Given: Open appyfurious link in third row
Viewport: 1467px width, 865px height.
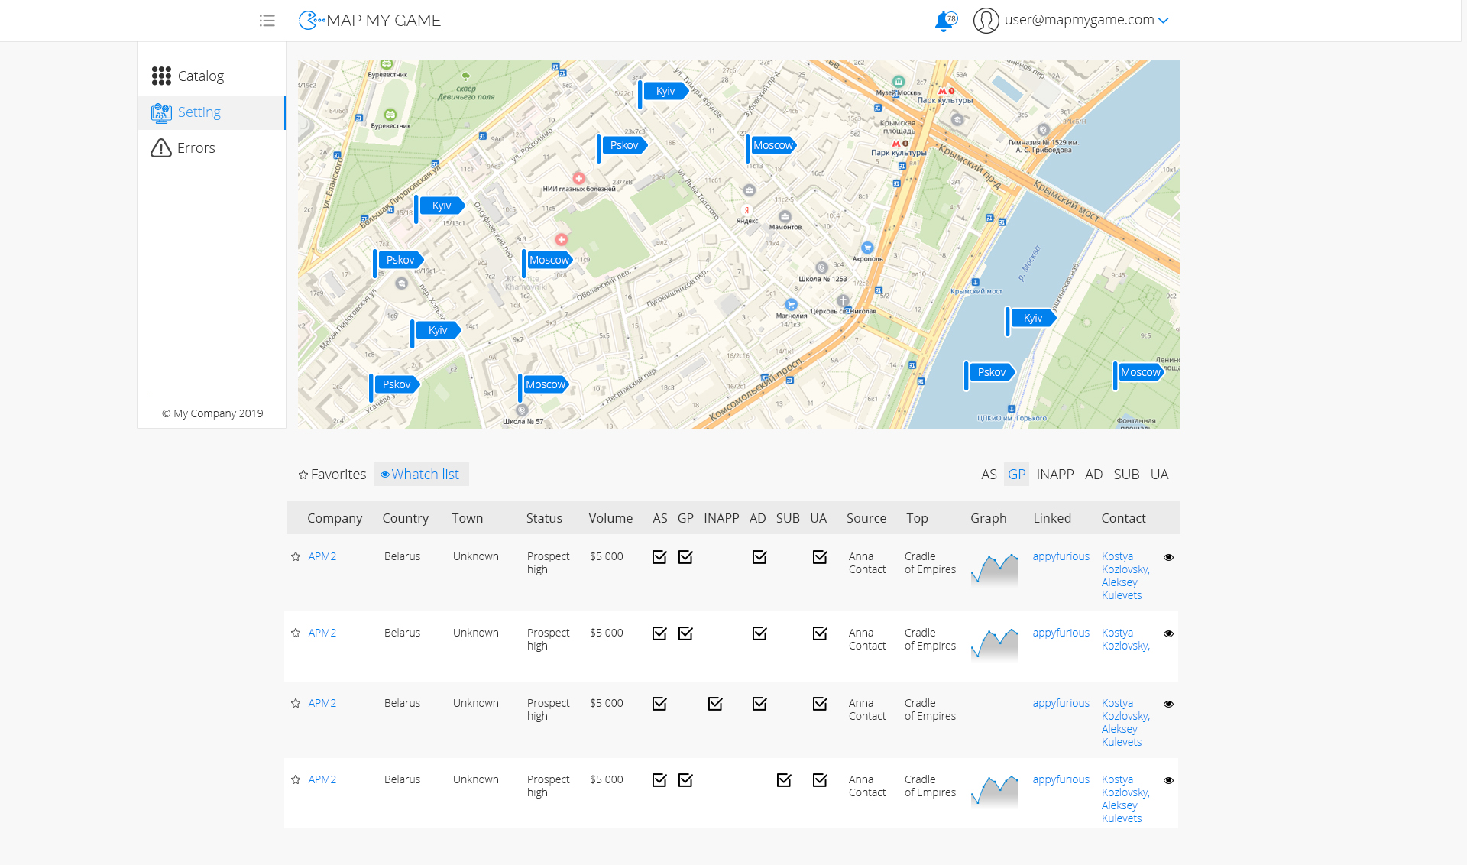Looking at the screenshot, I should point(1061,703).
